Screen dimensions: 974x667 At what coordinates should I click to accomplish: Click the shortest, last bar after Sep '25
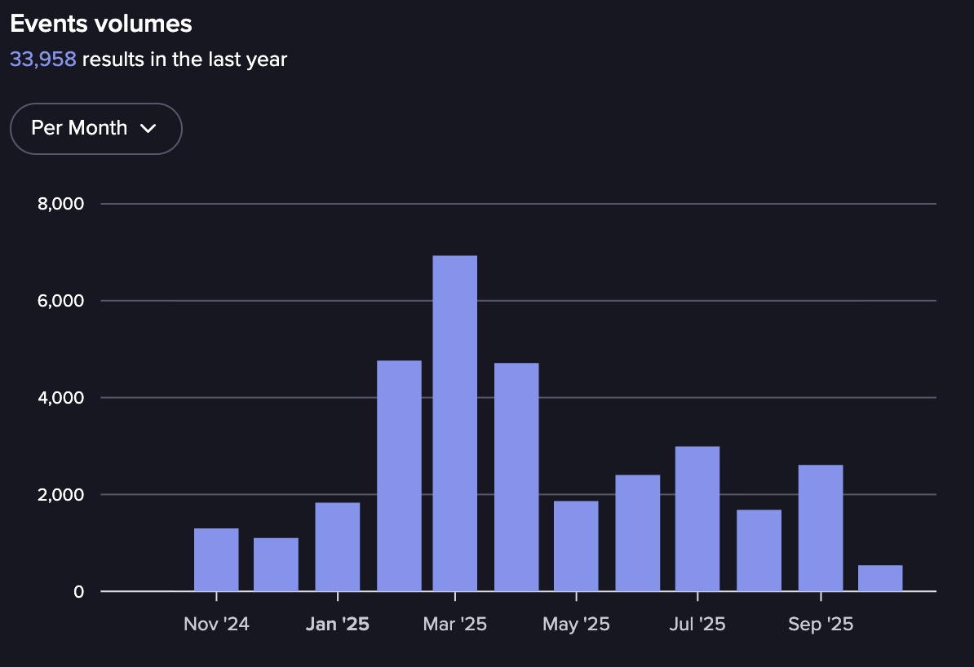tap(880, 578)
